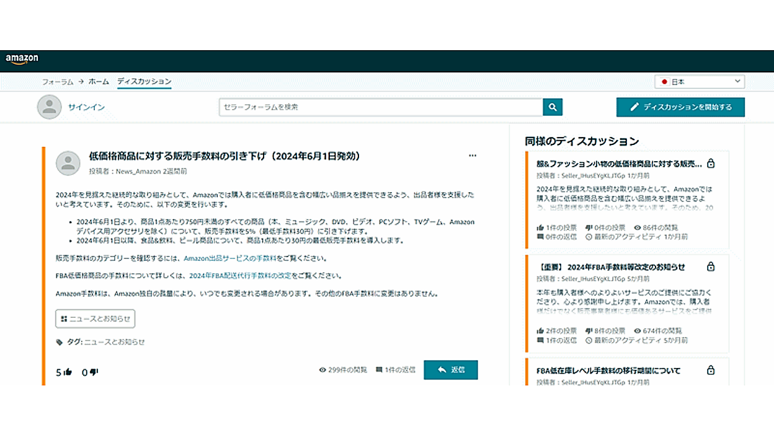Viewport: 774px width, 435px height.
Task: Click 同様のディスカッション heading
Action: (582, 141)
